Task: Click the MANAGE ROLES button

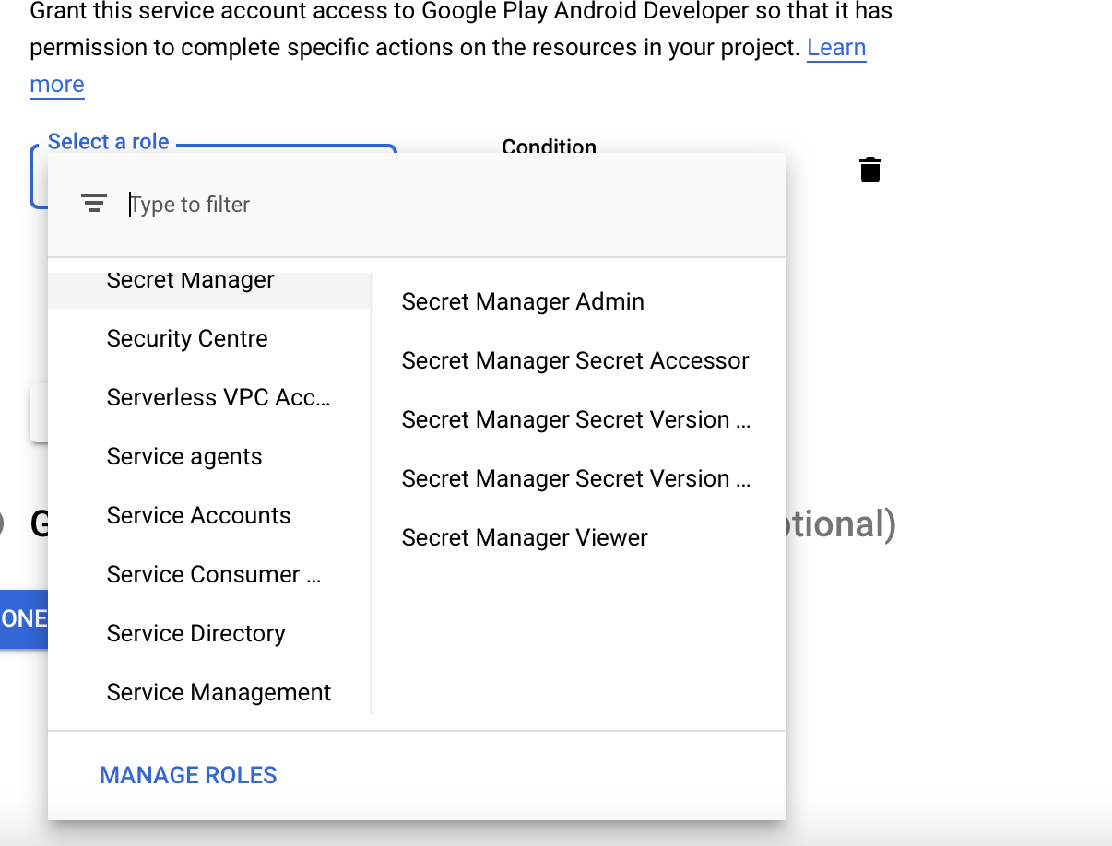Action: pyautogui.click(x=188, y=775)
